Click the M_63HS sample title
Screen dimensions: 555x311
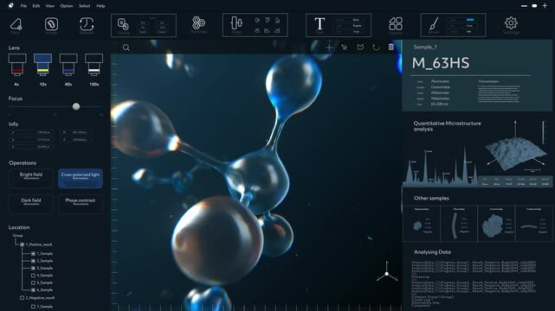click(441, 63)
